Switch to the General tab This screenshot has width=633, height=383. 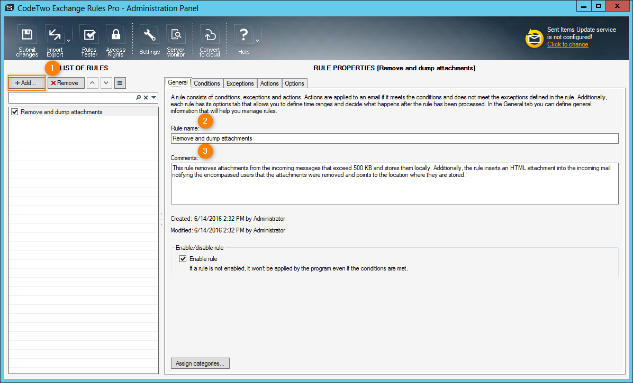click(x=178, y=82)
